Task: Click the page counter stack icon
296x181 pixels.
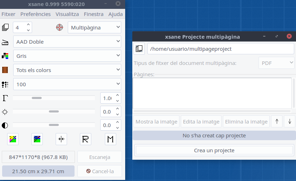Action: [5, 27]
